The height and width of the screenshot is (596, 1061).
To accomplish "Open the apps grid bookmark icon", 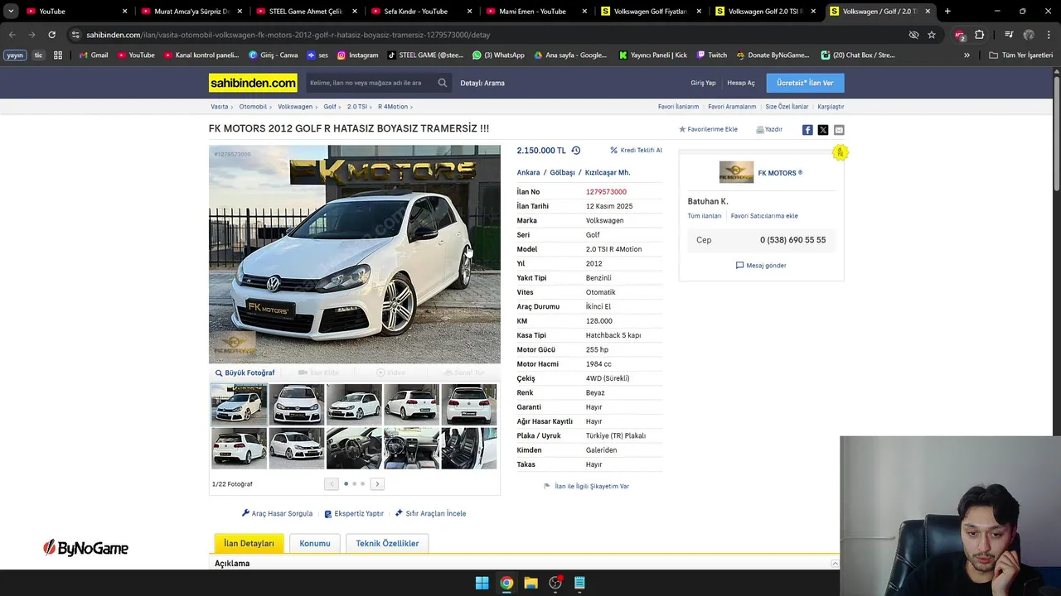I will (58, 55).
